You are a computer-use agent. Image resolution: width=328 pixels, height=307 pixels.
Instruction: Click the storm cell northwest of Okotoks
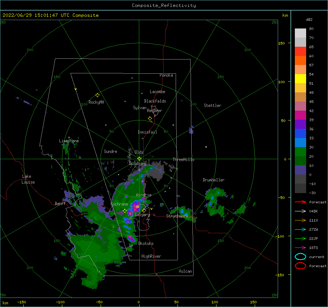[131, 238]
